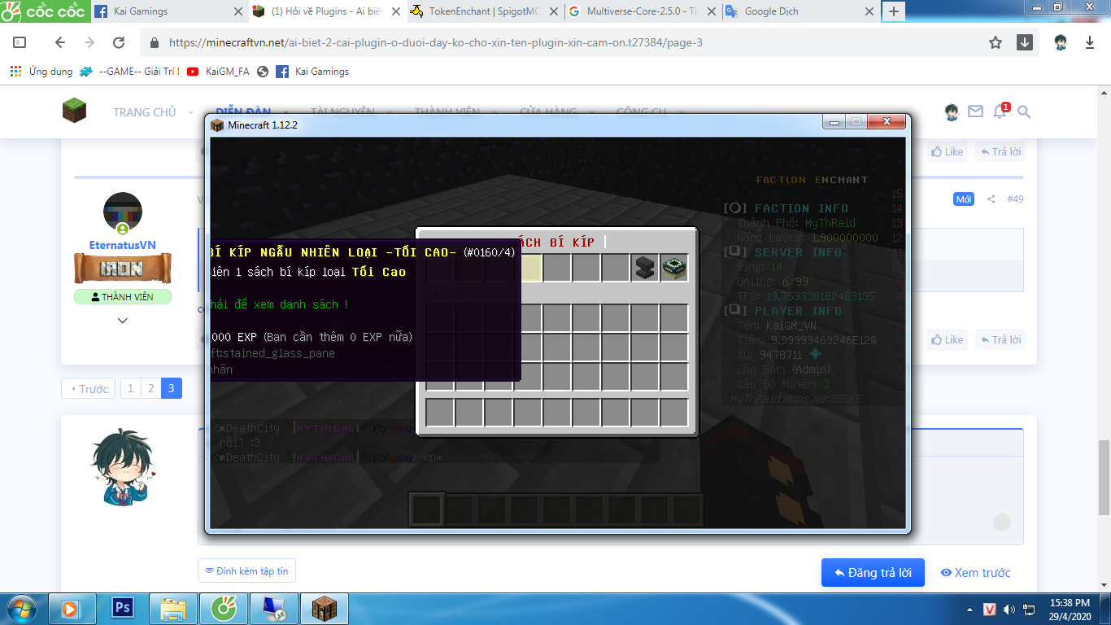Open the TRANG CHỦ navigation item

click(145, 112)
